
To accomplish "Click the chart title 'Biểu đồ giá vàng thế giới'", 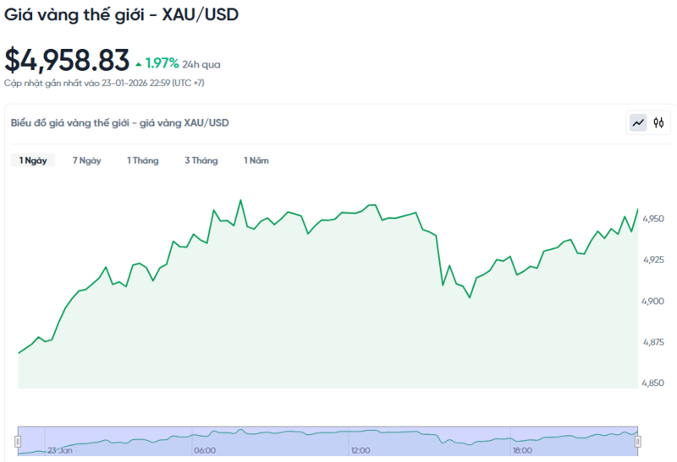I will click(x=119, y=123).
